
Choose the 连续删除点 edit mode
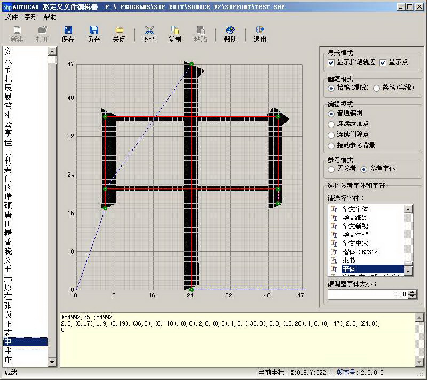coord(331,135)
